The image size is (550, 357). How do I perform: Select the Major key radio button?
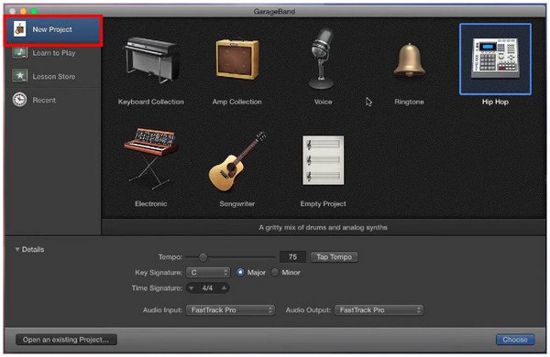point(240,272)
